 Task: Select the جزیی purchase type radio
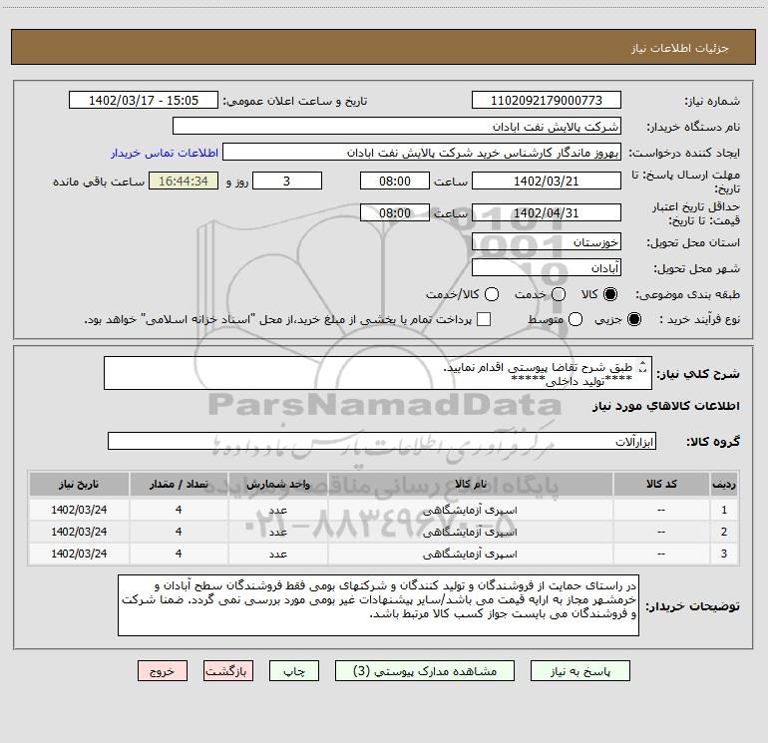(x=634, y=319)
